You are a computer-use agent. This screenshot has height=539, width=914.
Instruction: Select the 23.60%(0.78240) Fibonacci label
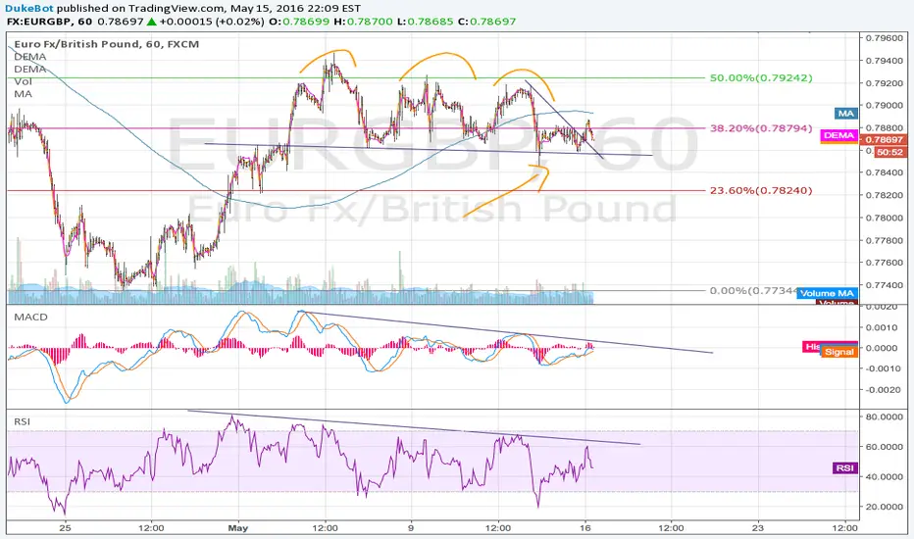tap(761, 190)
